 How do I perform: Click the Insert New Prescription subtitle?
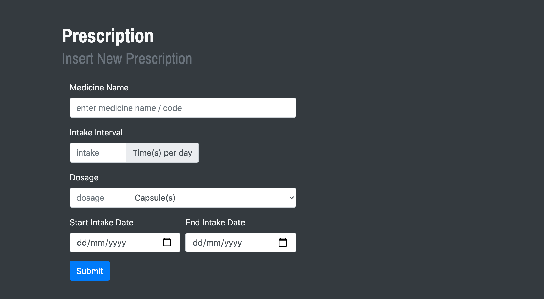point(127,59)
